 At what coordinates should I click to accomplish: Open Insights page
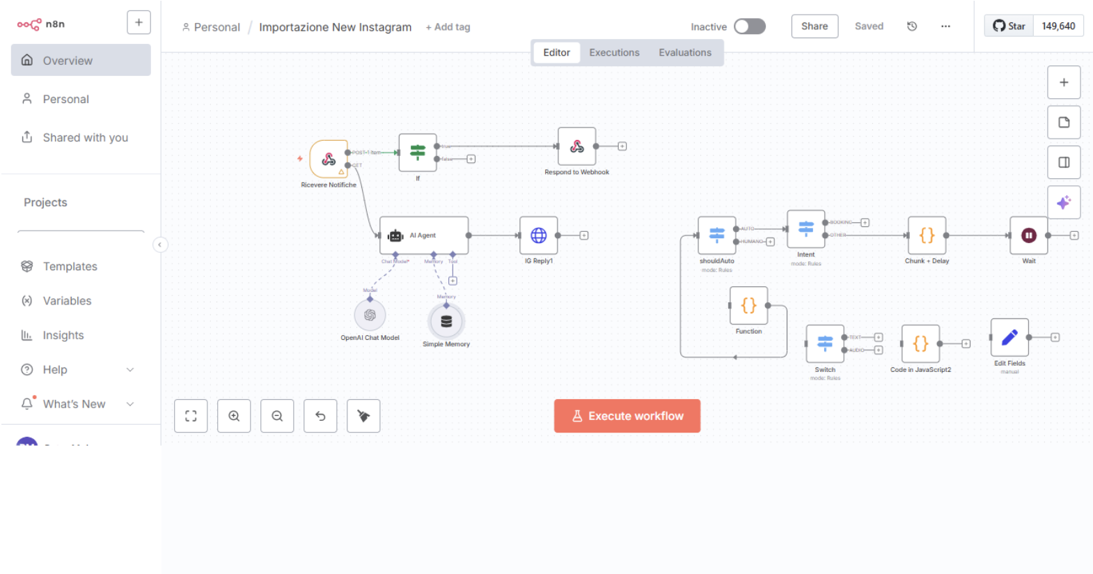[81, 335]
